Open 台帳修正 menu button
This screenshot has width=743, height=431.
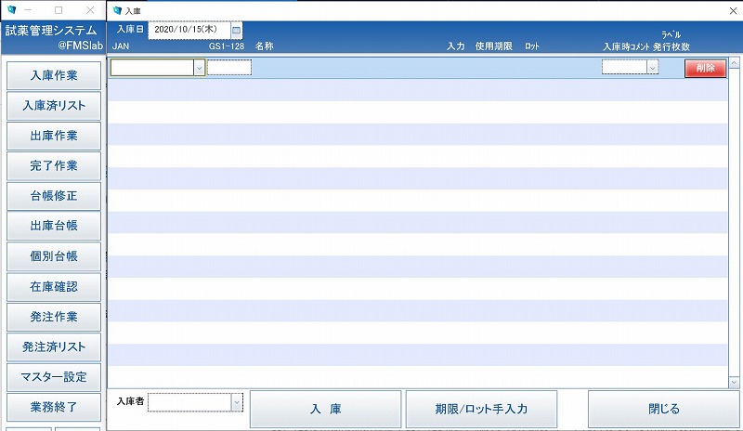click(54, 196)
